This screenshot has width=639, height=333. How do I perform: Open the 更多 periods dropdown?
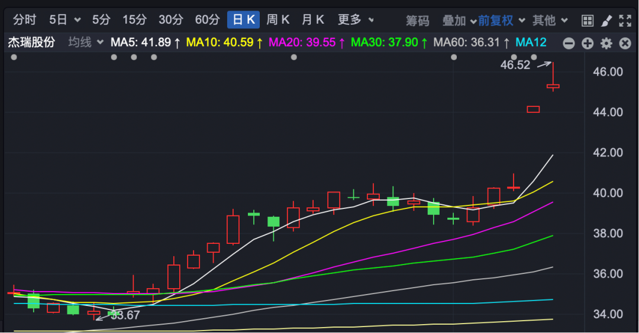pyautogui.click(x=356, y=20)
